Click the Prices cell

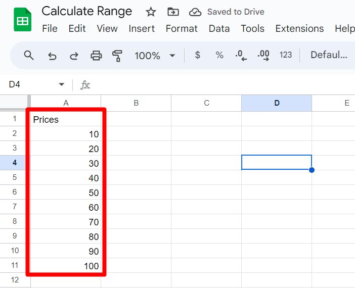[66, 119]
